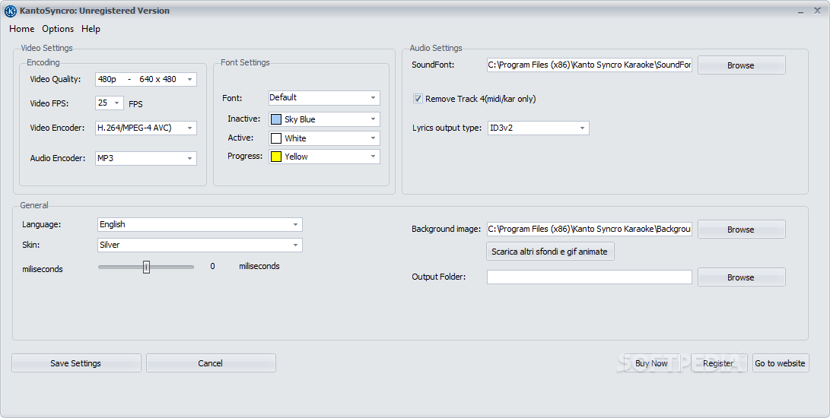Click the Cancel button

click(x=211, y=363)
